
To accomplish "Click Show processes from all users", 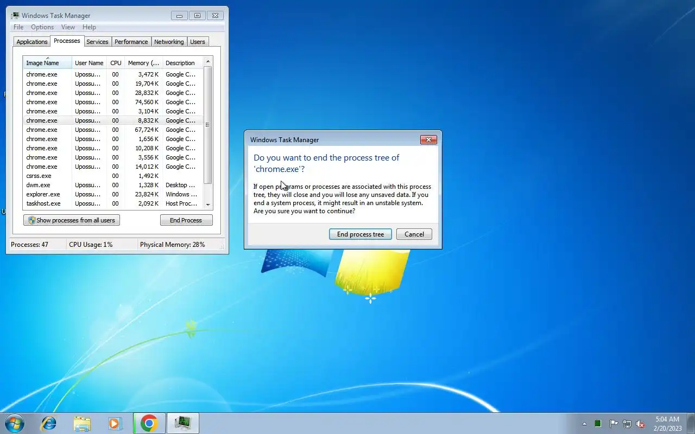I will pos(71,220).
